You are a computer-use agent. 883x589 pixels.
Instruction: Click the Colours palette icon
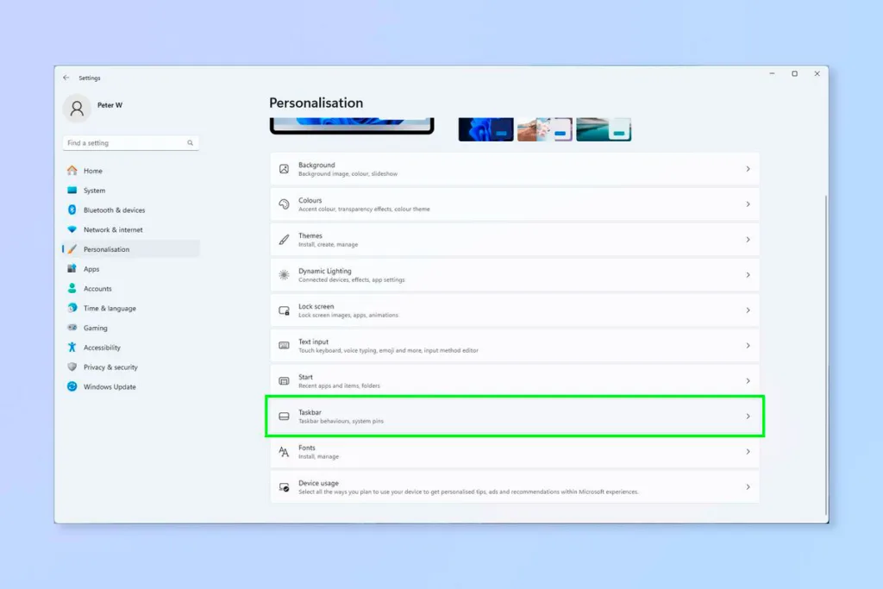coord(284,204)
